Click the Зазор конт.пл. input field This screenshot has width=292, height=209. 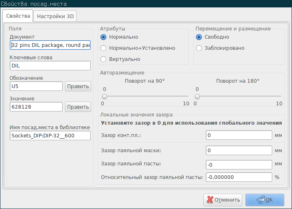[239, 135]
